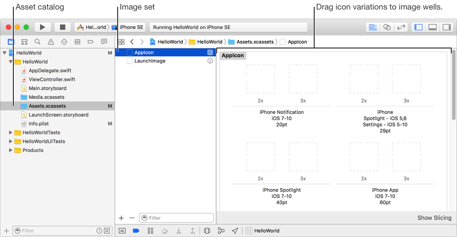Expand the HelloWorldTests folder
Viewport: 457px width, 237px height.
pyautogui.click(x=11, y=133)
